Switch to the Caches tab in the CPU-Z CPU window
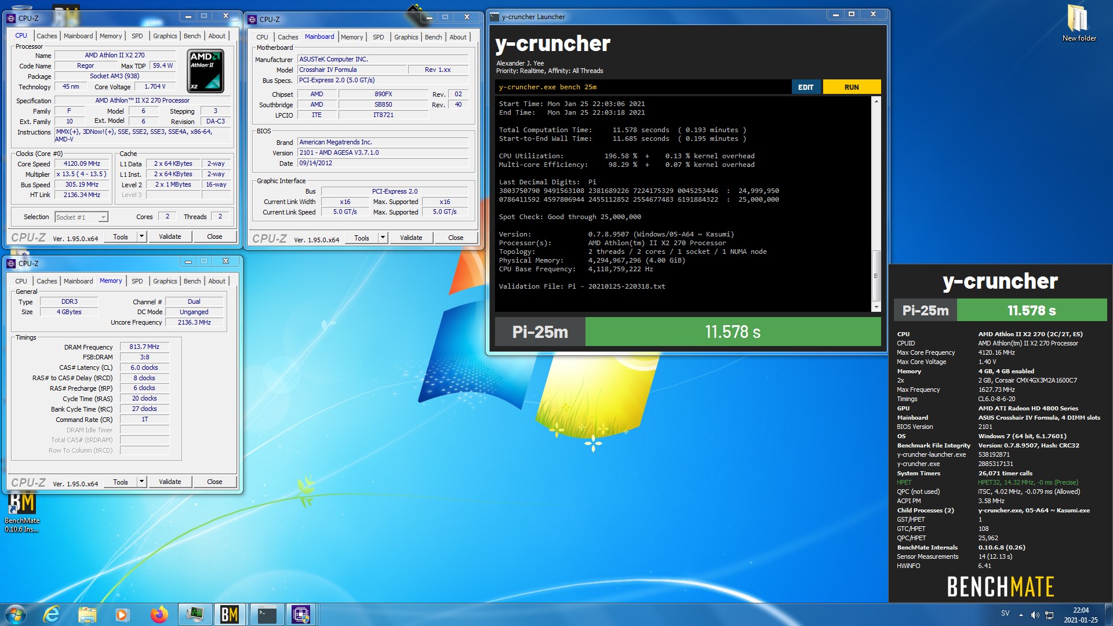 coord(46,36)
